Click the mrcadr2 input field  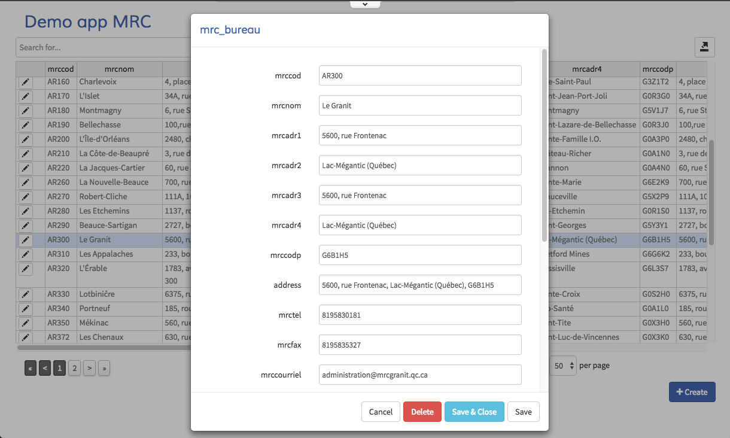click(x=420, y=165)
